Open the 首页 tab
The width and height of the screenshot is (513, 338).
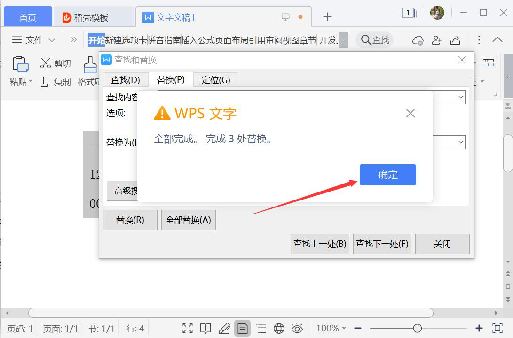[x=28, y=17]
